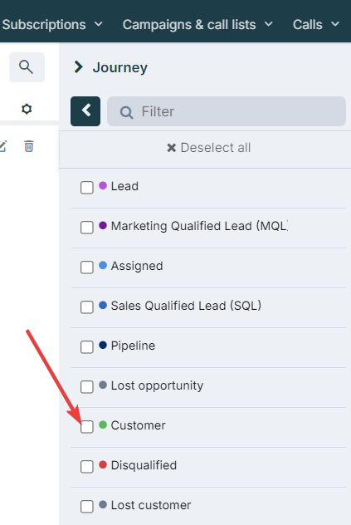
Task: Click the edit pencil icon
Action: [x=3, y=146]
